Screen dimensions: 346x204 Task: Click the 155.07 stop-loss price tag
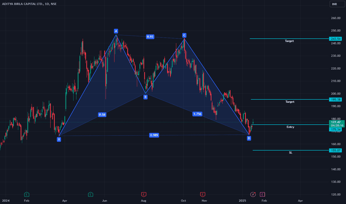(334, 150)
